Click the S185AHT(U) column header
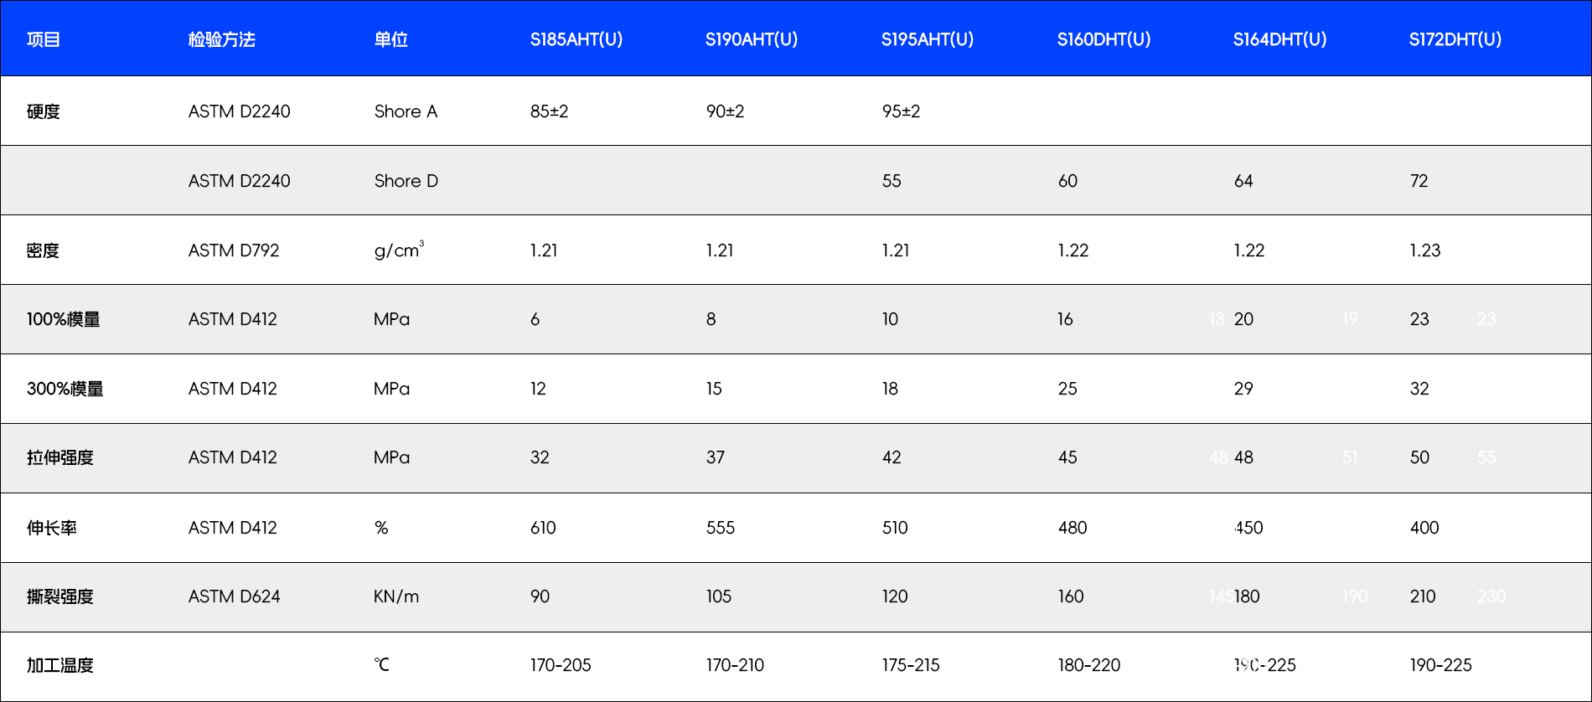Screen dimensions: 1592x702 pyautogui.click(x=576, y=39)
